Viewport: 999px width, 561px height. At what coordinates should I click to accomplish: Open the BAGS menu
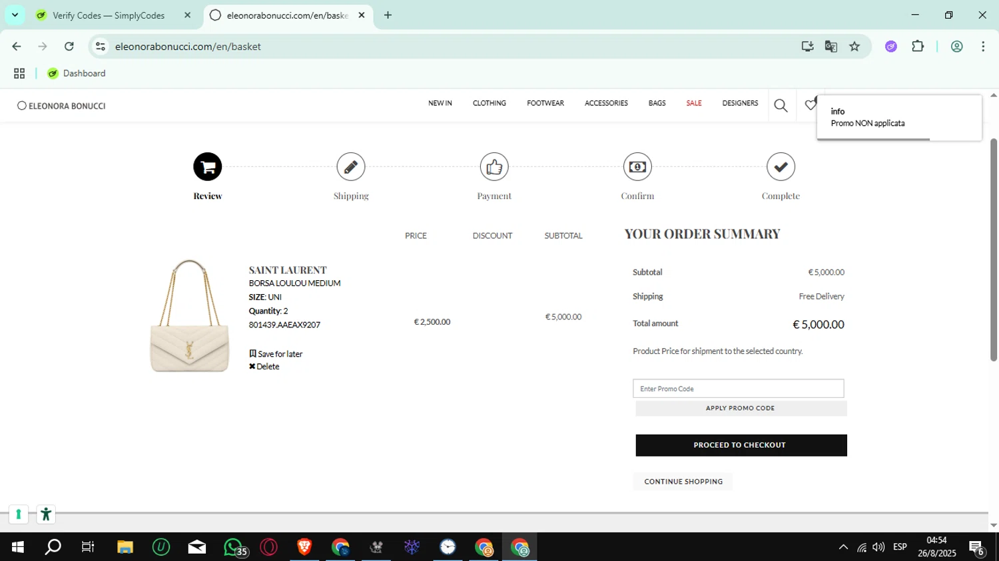(x=657, y=103)
